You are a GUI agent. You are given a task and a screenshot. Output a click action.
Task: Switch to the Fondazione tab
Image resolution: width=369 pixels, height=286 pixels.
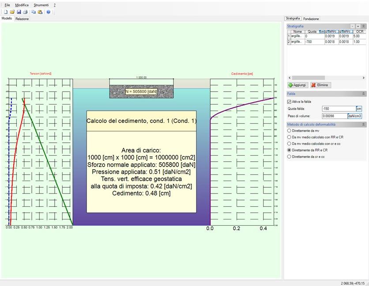coord(311,19)
